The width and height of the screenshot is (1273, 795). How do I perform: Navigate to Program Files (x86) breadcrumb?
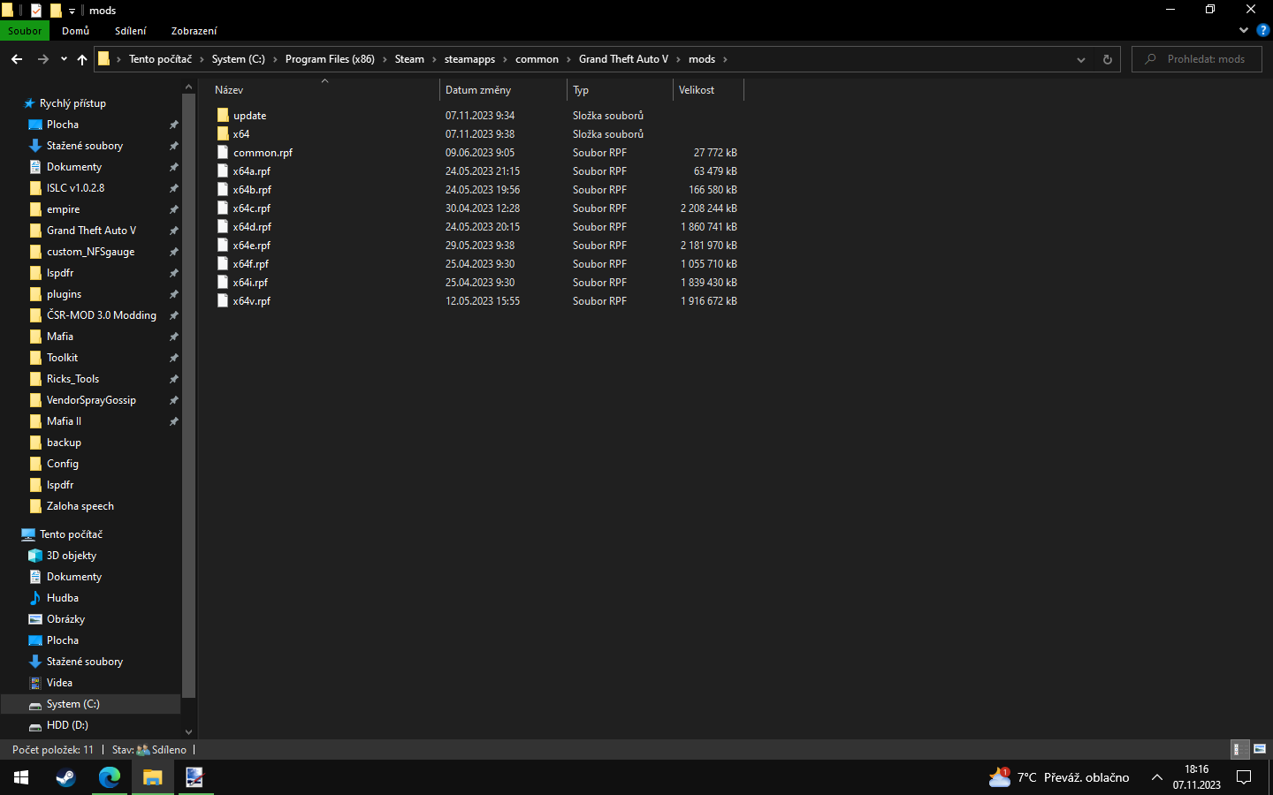pyautogui.click(x=330, y=59)
